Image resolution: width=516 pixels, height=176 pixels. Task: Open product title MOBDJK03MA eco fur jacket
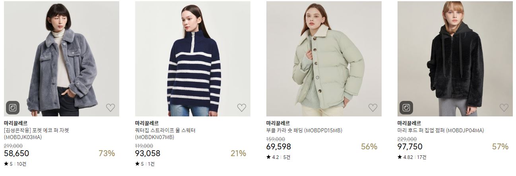coord(37,134)
